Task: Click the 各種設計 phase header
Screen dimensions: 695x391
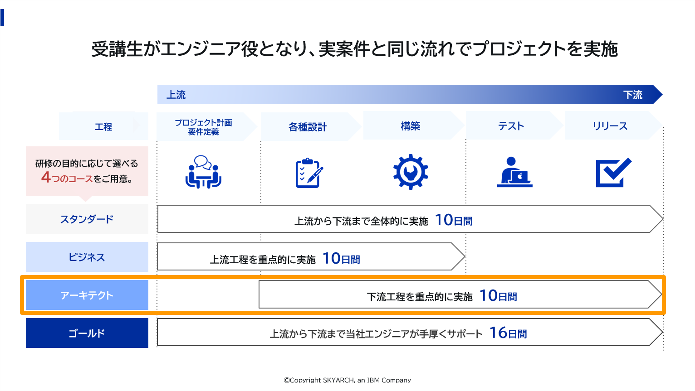Action: pos(308,127)
